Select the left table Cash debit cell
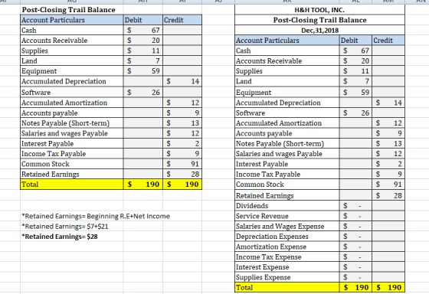The width and height of the screenshot is (429, 294). pos(143,30)
